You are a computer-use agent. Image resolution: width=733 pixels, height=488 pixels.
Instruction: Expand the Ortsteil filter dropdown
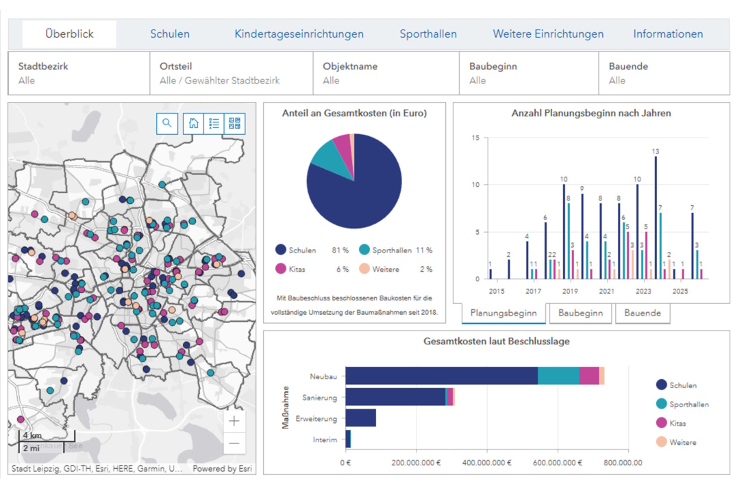point(232,73)
